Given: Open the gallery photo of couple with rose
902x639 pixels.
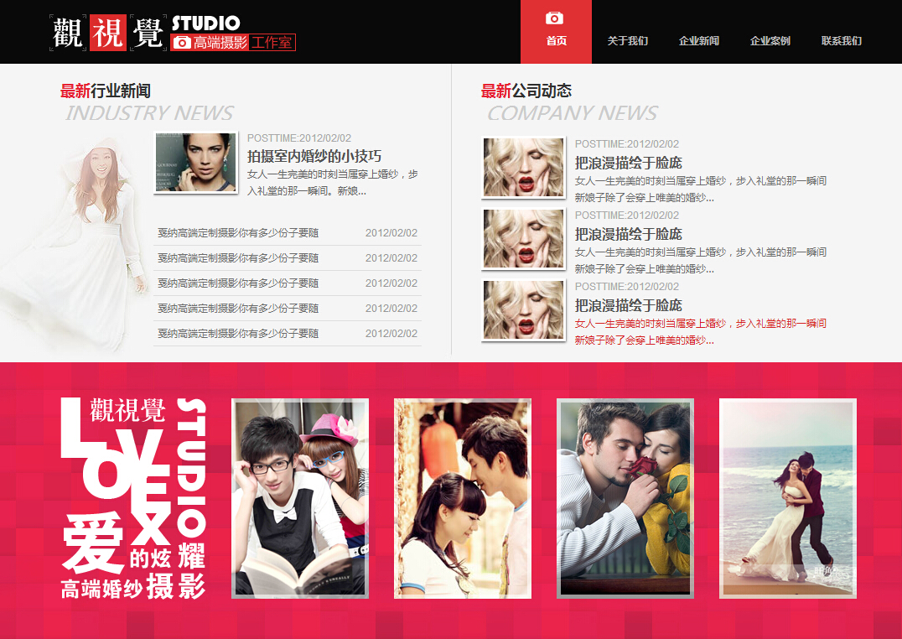Looking at the screenshot, I should (625, 498).
